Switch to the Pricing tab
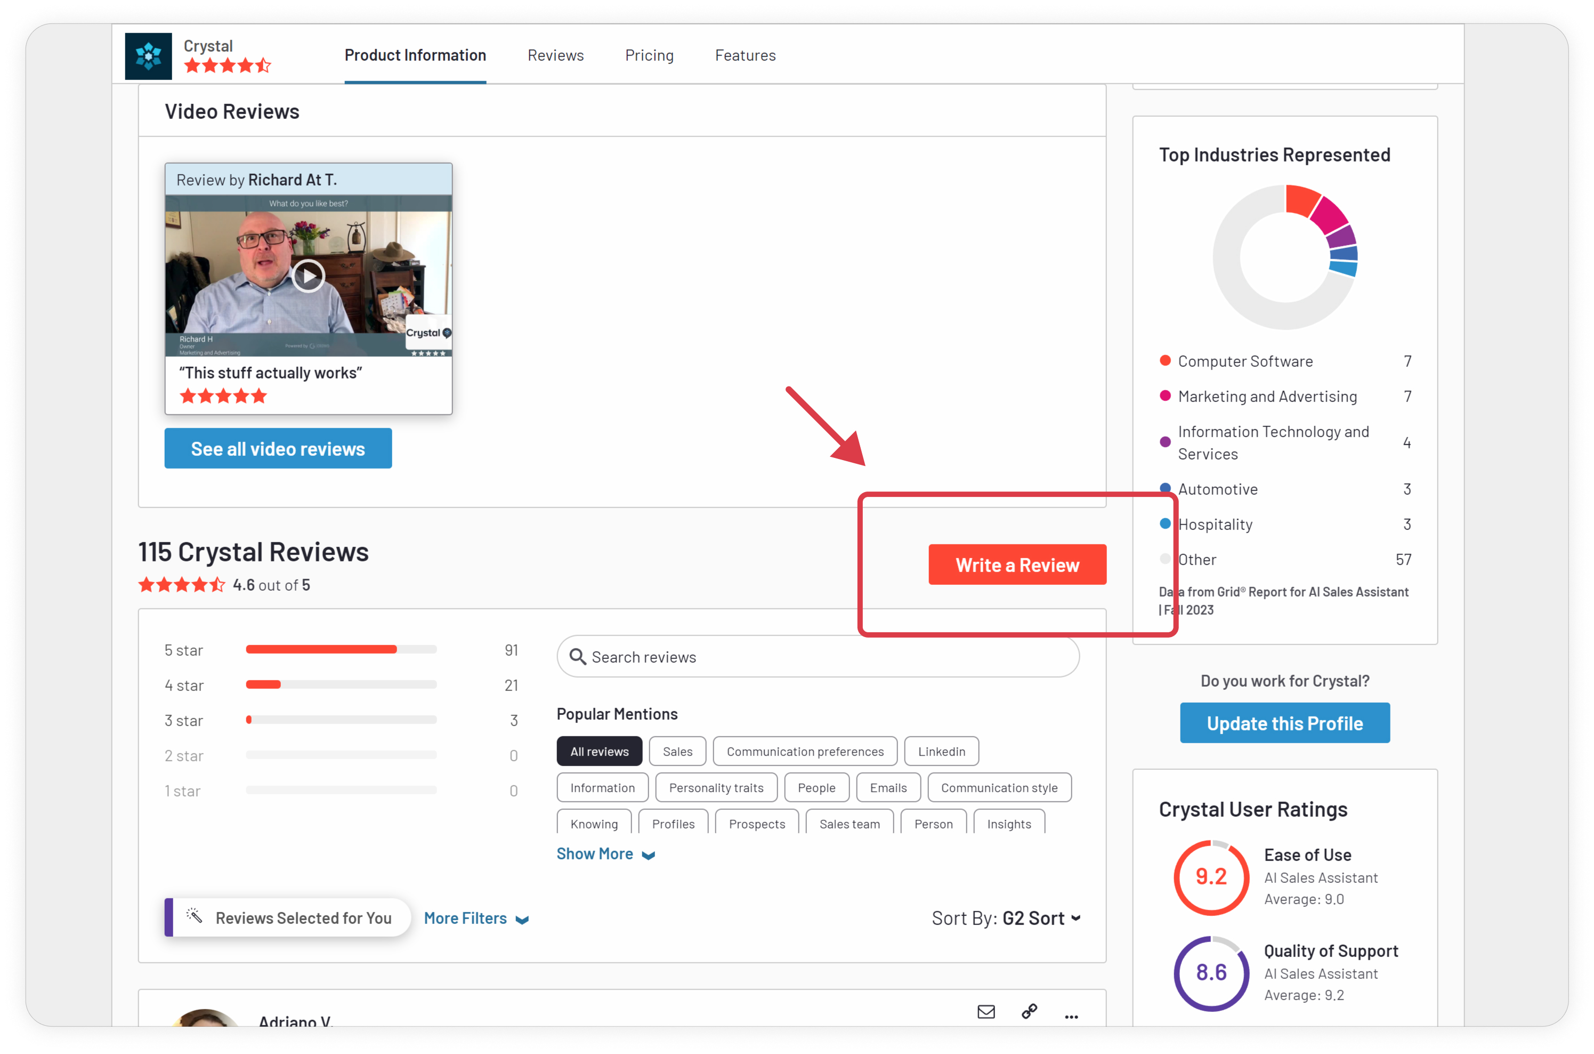This screenshot has height=1054, width=1594. click(649, 56)
